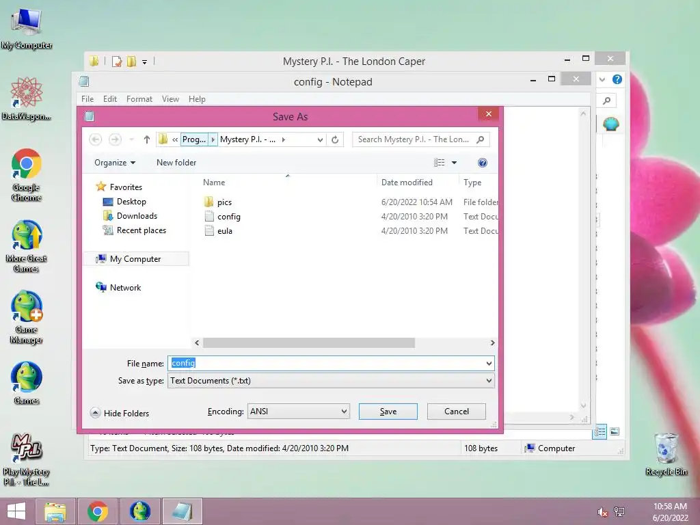Click Windows Start button on taskbar

(x=16, y=511)
